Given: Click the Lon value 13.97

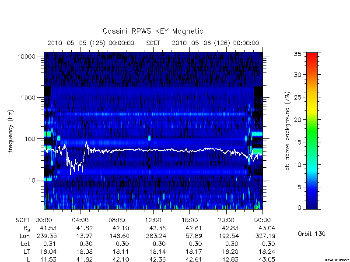Looking at the screenshot, I should 84,236.
